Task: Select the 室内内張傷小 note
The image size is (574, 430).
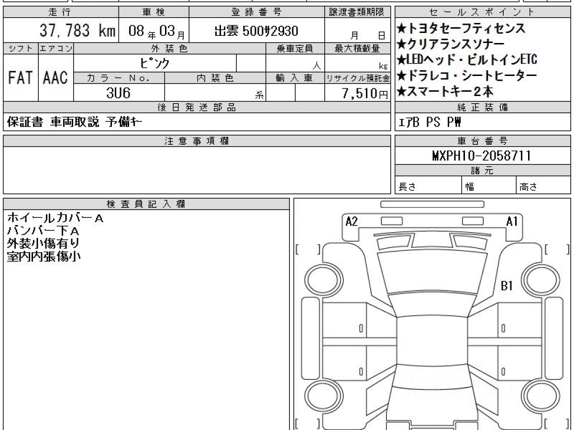Action: (44, 256)
